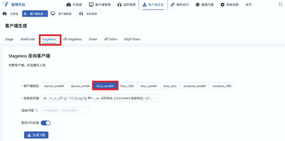Choose darwin_amd64 client type
This screenshot has height=141, width=285.
pyautogui.click(x=54, y=86)
